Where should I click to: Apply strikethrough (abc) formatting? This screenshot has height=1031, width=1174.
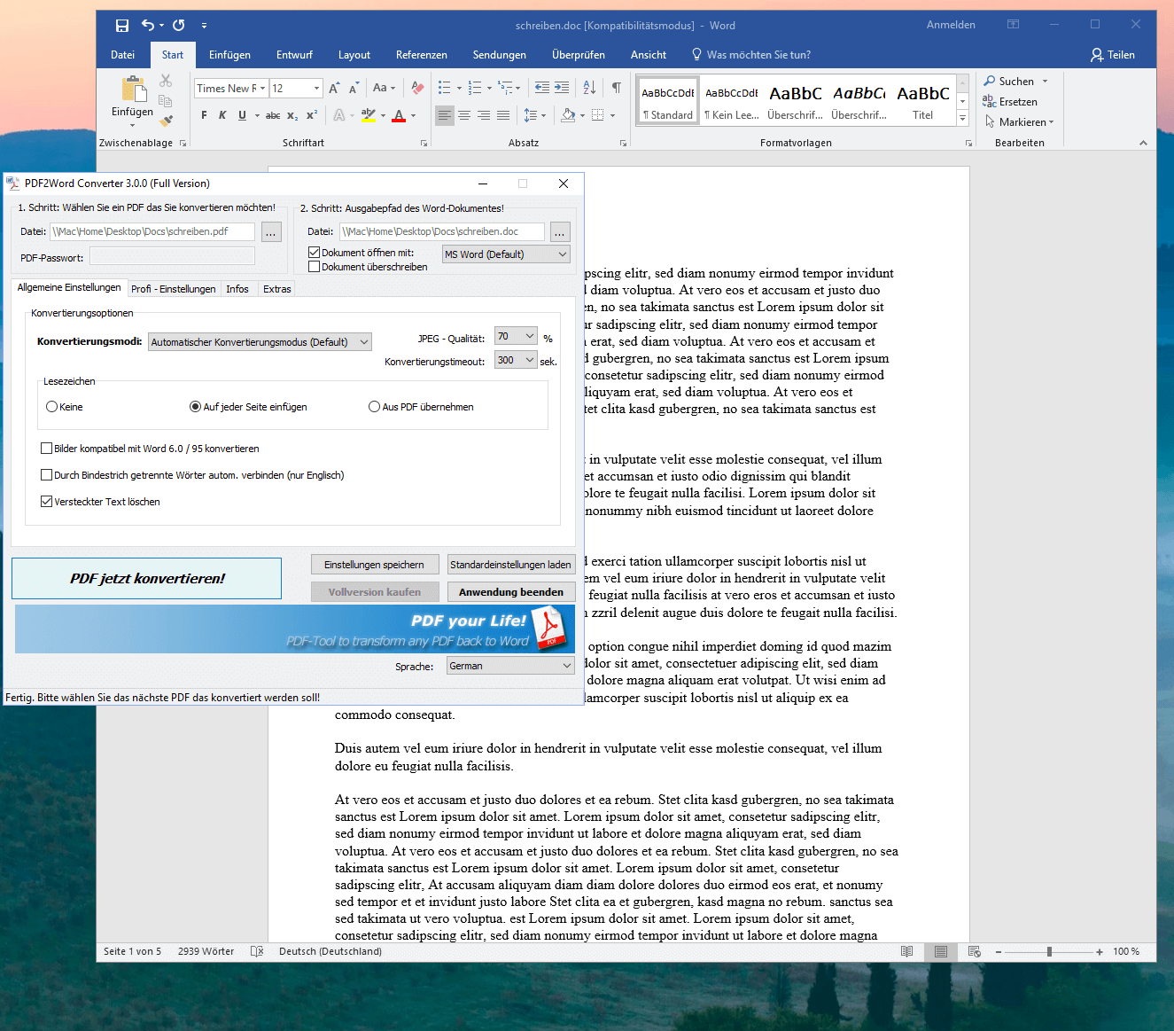(273, 115)
